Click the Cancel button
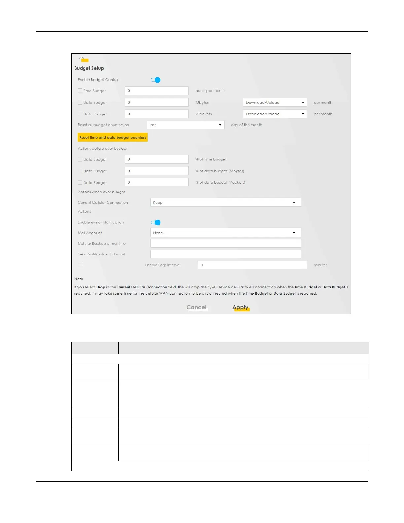The image size is (404, 523). tap(197, 307)
